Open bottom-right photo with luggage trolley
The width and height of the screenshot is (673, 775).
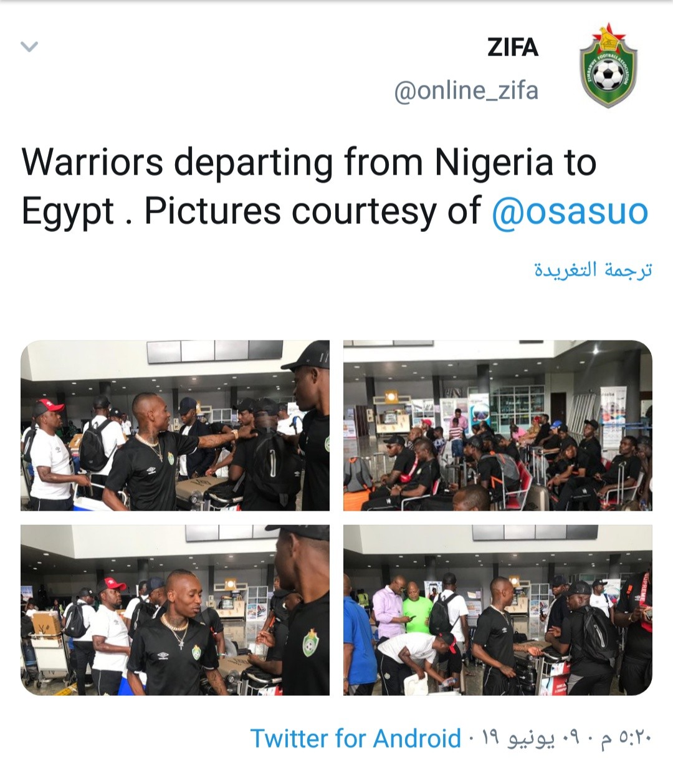pyautogui.click(x=497, y=610)
